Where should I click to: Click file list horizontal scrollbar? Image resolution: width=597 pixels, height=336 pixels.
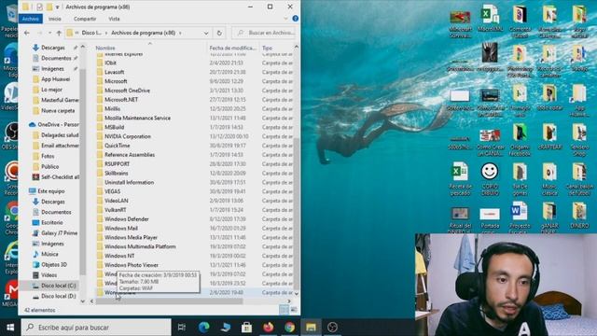[169, 301]
